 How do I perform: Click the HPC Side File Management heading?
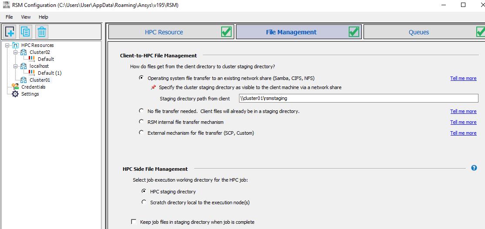click(155, 169)
